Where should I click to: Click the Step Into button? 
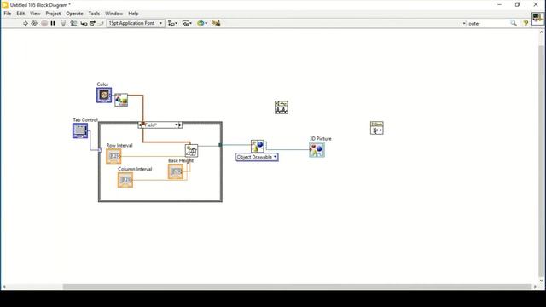coord(84,23)
